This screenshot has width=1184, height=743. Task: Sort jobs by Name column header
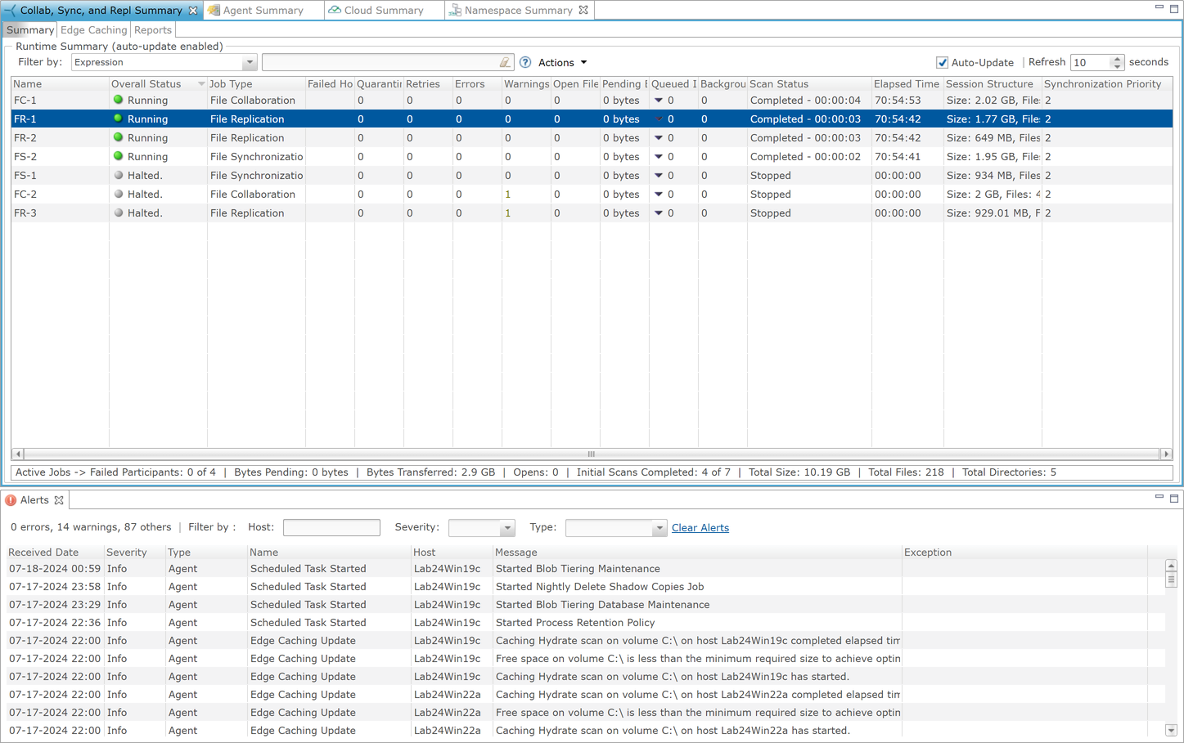click(60, 84)
